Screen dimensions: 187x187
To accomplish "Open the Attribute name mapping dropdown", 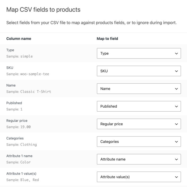I will point(139,159).
